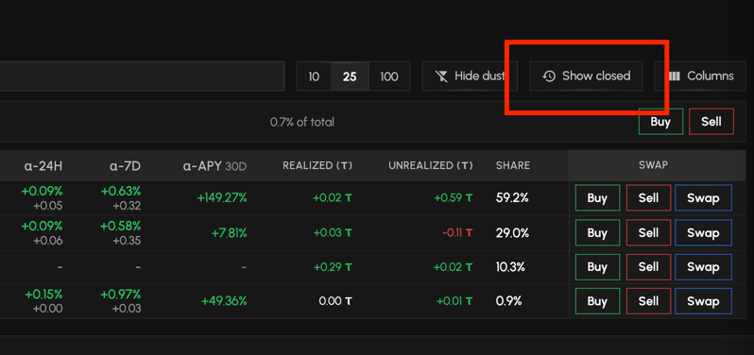Click the history clock icon in Show closed
This screenshot has height=355, width=754.
click(x=549, y=76)
